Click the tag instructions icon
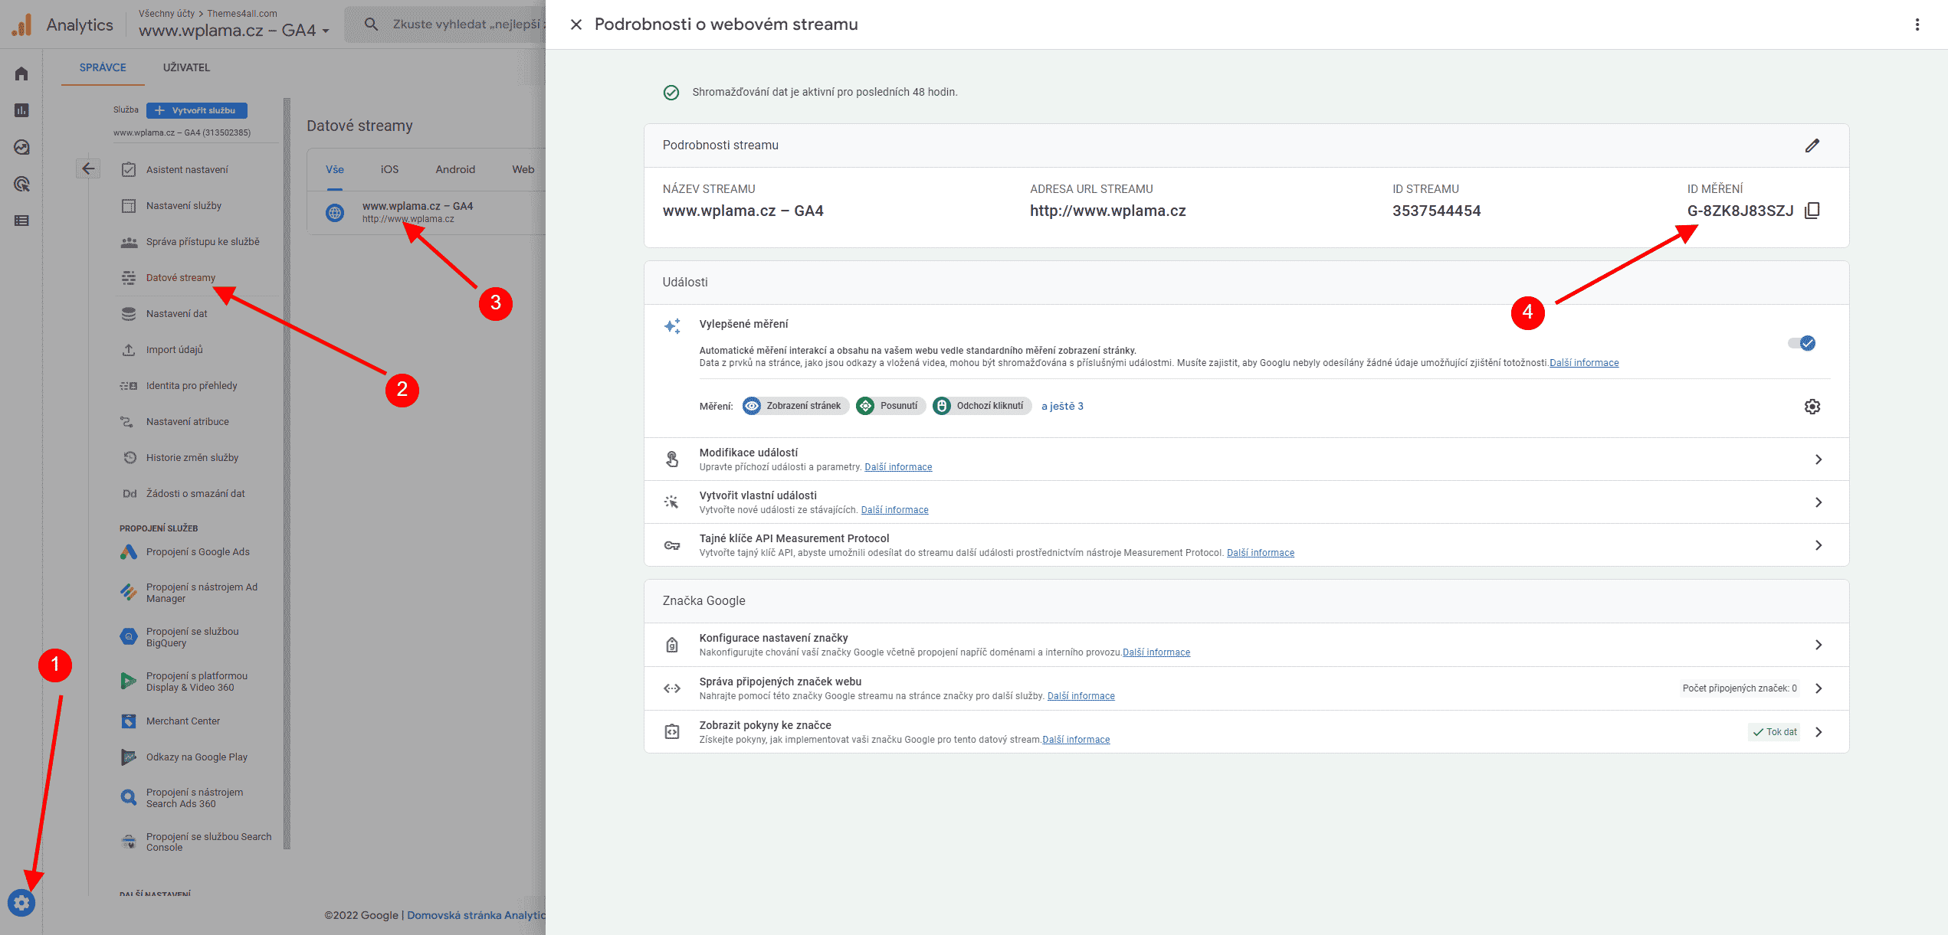 point(672,732)
